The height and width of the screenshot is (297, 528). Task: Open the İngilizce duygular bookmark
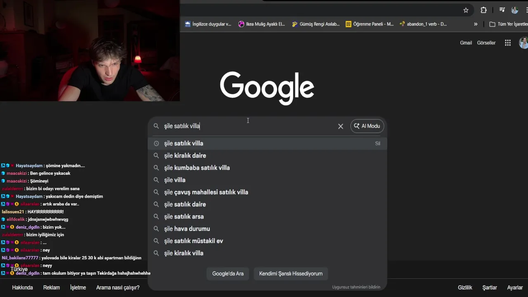click(208, 24)
